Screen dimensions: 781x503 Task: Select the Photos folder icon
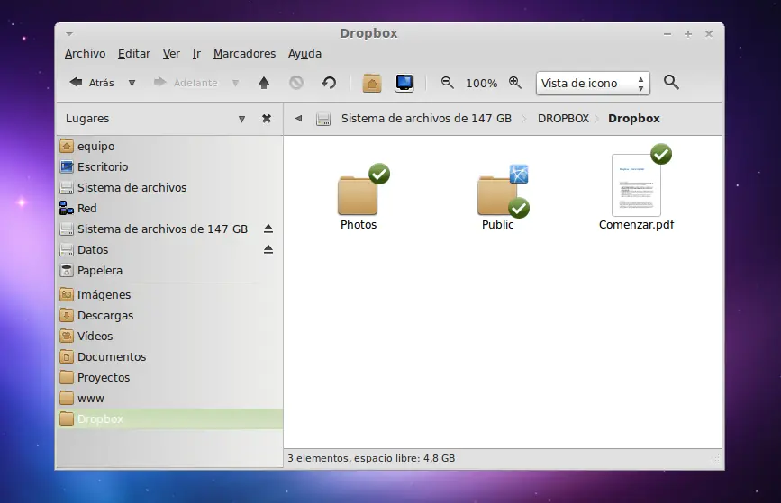359,194
